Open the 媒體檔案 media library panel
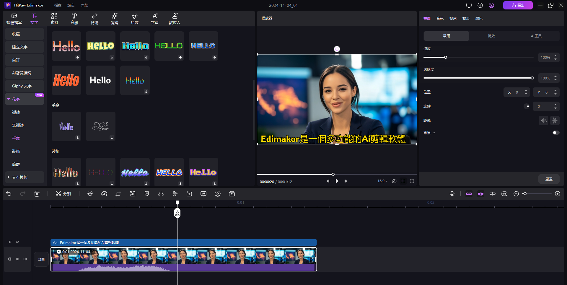This screenshot has height=285, width=567. (14, 19)
